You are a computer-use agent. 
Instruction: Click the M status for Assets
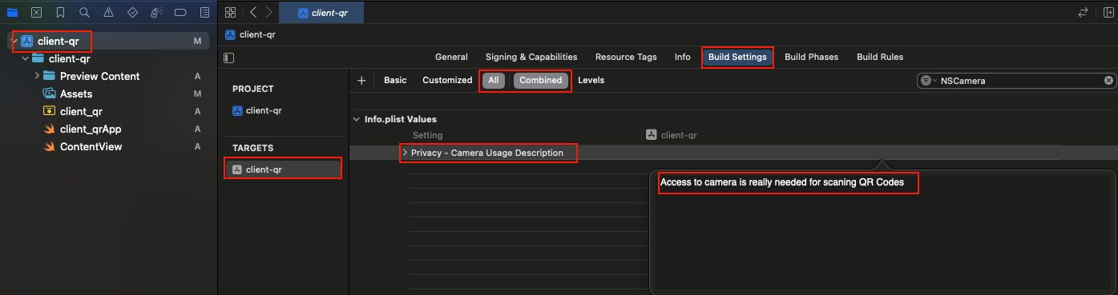197,94
